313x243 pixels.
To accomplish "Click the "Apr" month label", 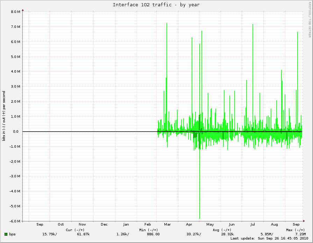I will pos(189,224).
